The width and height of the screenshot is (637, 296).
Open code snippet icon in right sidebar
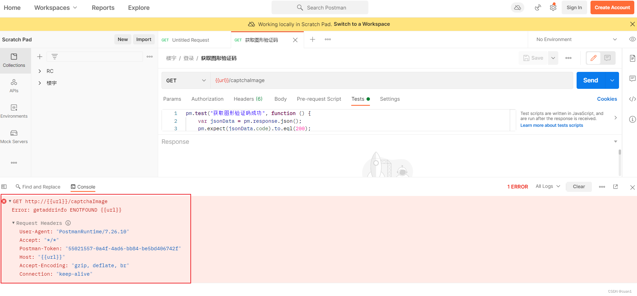[x=632, y=99]
